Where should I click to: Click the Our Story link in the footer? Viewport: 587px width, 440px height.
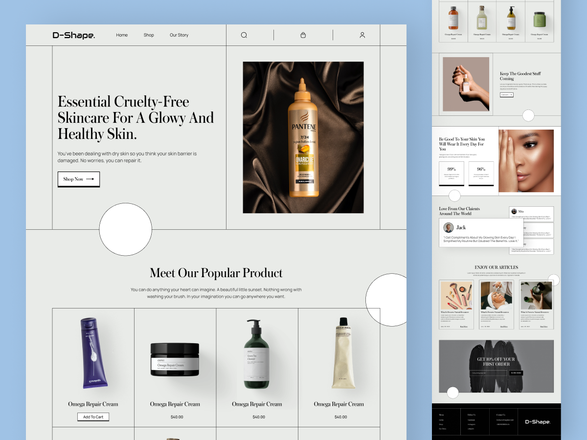442,429
